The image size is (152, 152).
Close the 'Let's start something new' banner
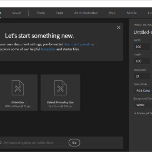click(119, 27)
